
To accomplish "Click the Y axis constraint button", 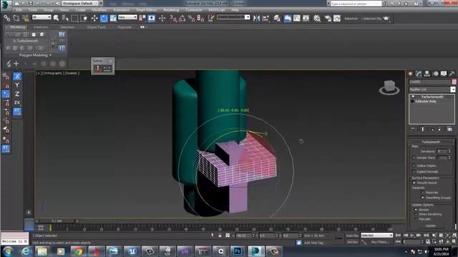I will tap(17, 85).
